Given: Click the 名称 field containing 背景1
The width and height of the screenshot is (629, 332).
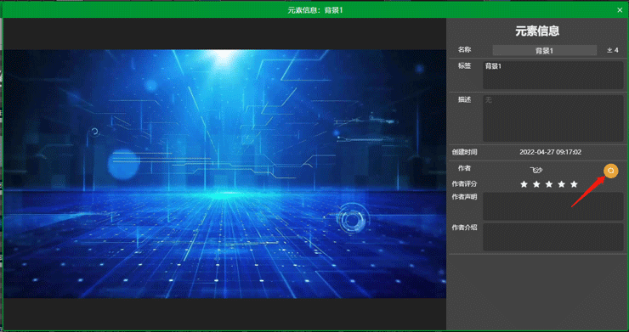Looking at the screenshot, I should point(544,51).
